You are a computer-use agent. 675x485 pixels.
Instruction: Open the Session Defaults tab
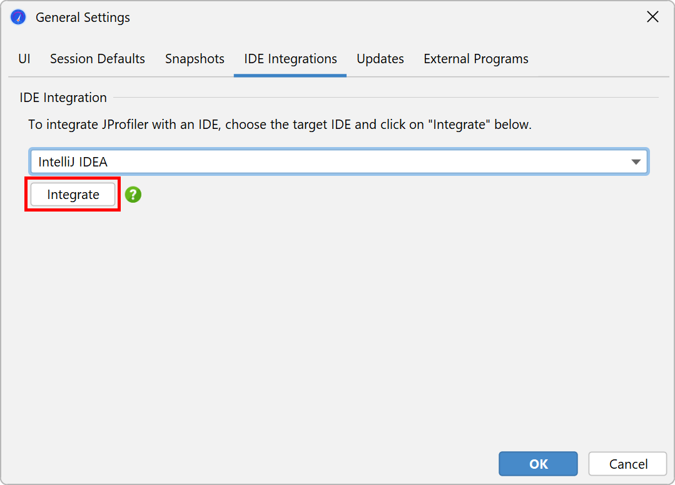tap(98, 59)
